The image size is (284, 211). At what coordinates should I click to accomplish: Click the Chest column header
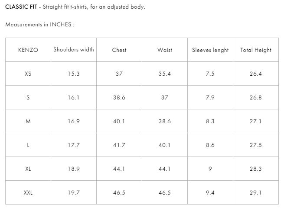(x=119, y=50)
